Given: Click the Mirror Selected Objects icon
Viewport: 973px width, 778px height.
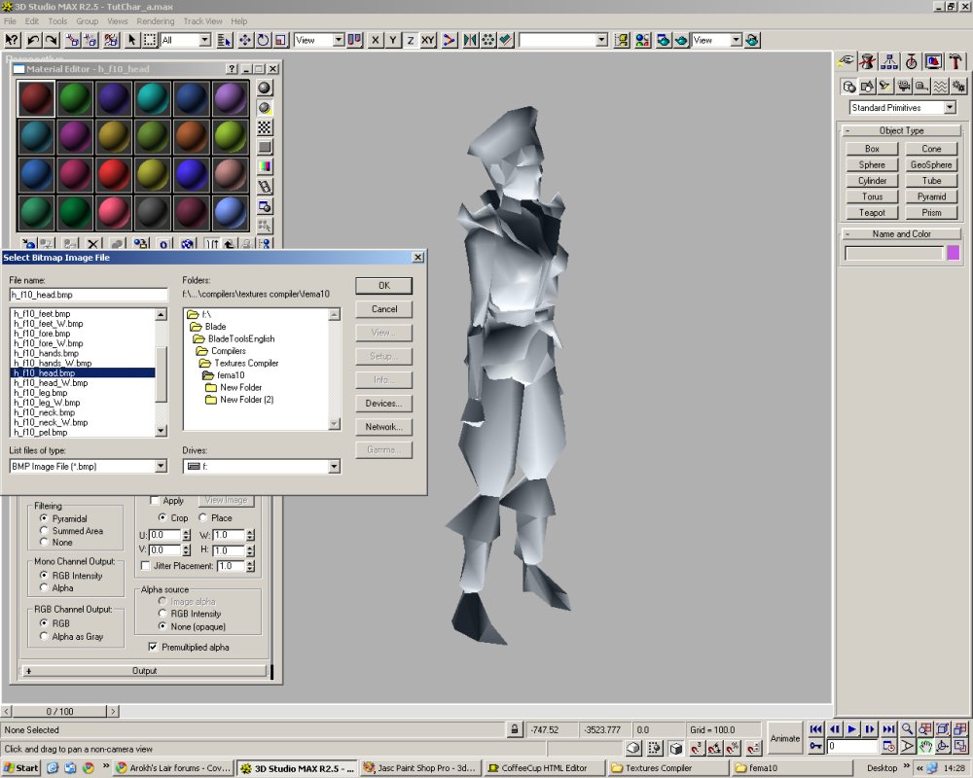Looking at the screenshot, I should 470,40.
